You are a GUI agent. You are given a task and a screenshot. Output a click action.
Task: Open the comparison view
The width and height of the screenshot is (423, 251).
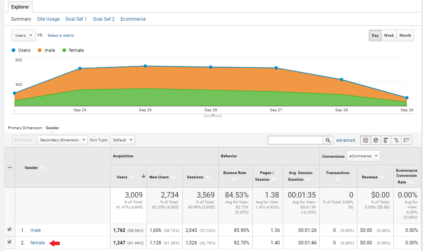pos(396,140)
